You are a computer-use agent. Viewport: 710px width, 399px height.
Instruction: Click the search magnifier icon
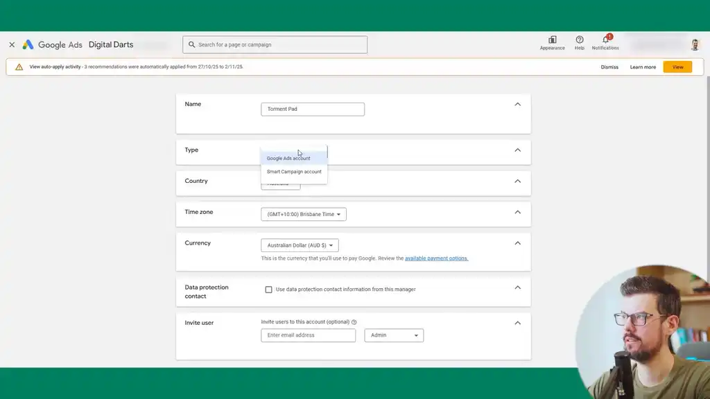191,44
